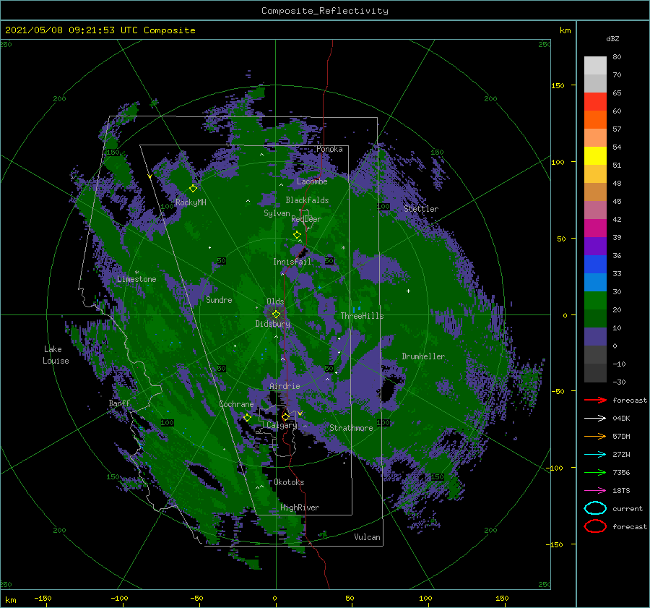
Task: Click the Banff label
Action: (119, 403)
